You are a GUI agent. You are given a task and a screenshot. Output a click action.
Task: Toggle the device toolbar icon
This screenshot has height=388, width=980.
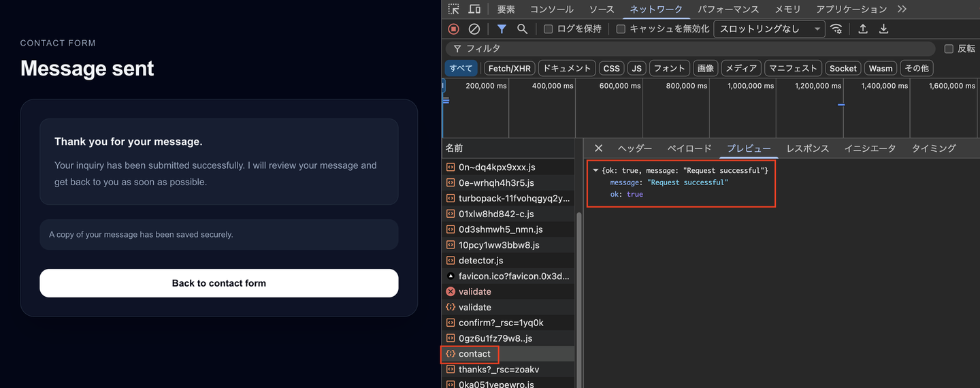click(x=474, y=9)
